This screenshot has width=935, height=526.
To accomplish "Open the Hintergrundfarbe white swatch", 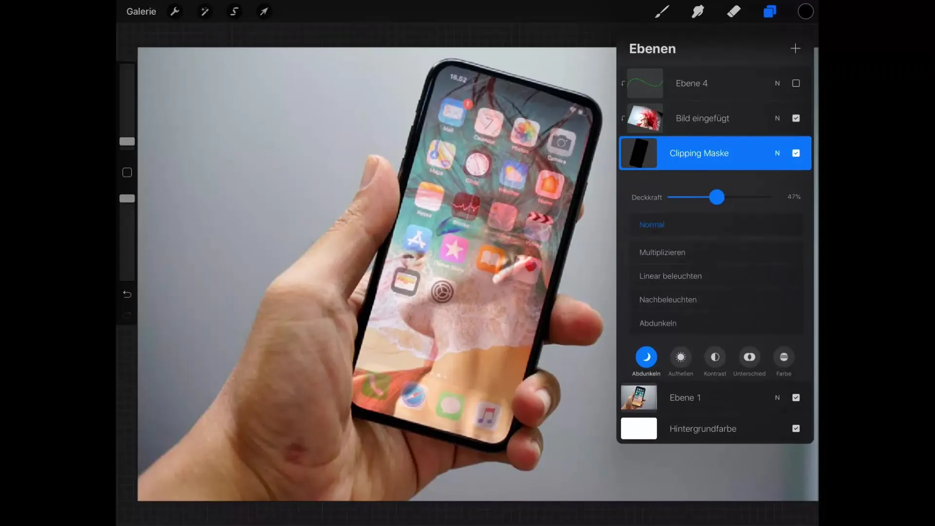I will pos(639,429).
